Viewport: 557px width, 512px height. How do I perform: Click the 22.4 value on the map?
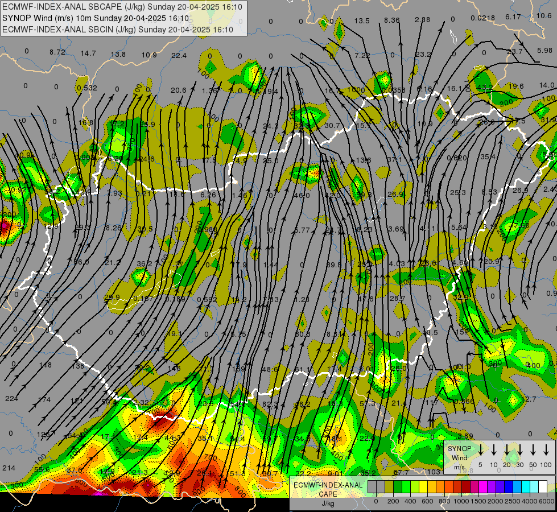coord(179,55)
